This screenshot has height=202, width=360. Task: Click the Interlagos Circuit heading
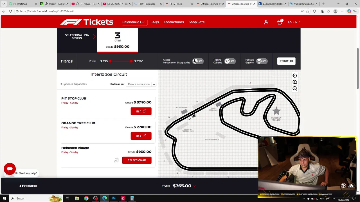[x=109, y=74]
